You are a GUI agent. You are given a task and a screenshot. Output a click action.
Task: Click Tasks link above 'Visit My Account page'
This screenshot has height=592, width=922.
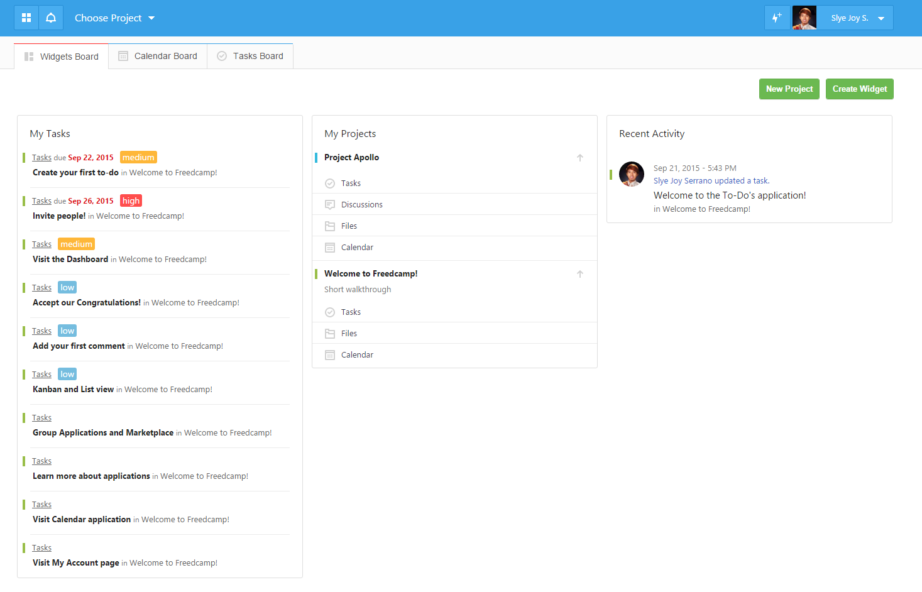point(41,548)
